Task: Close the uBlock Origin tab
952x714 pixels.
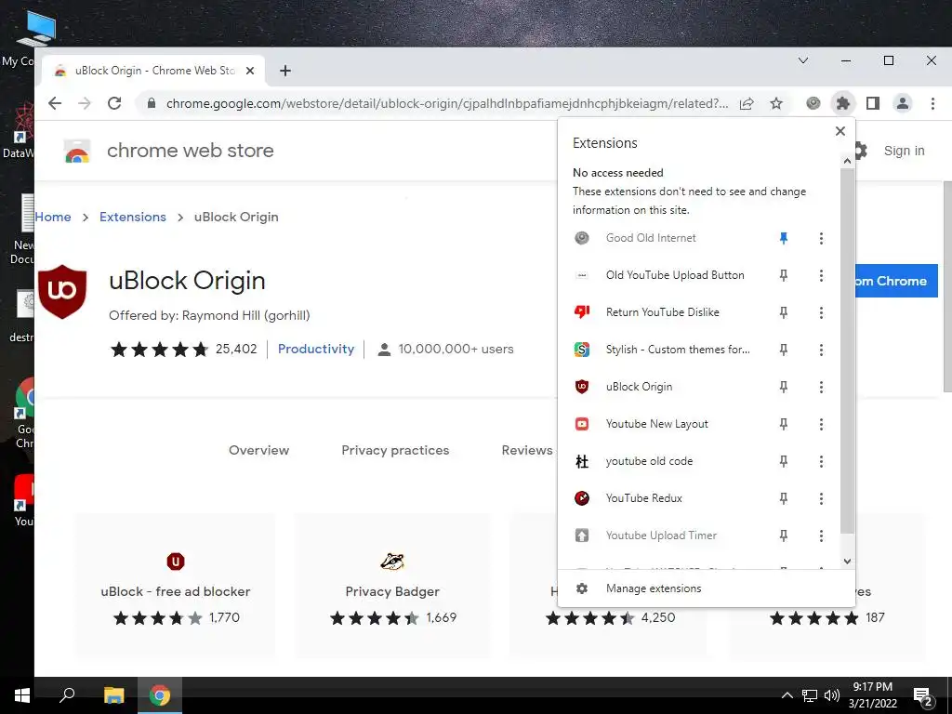Action: pyautogui.click(x=249, y=71)
